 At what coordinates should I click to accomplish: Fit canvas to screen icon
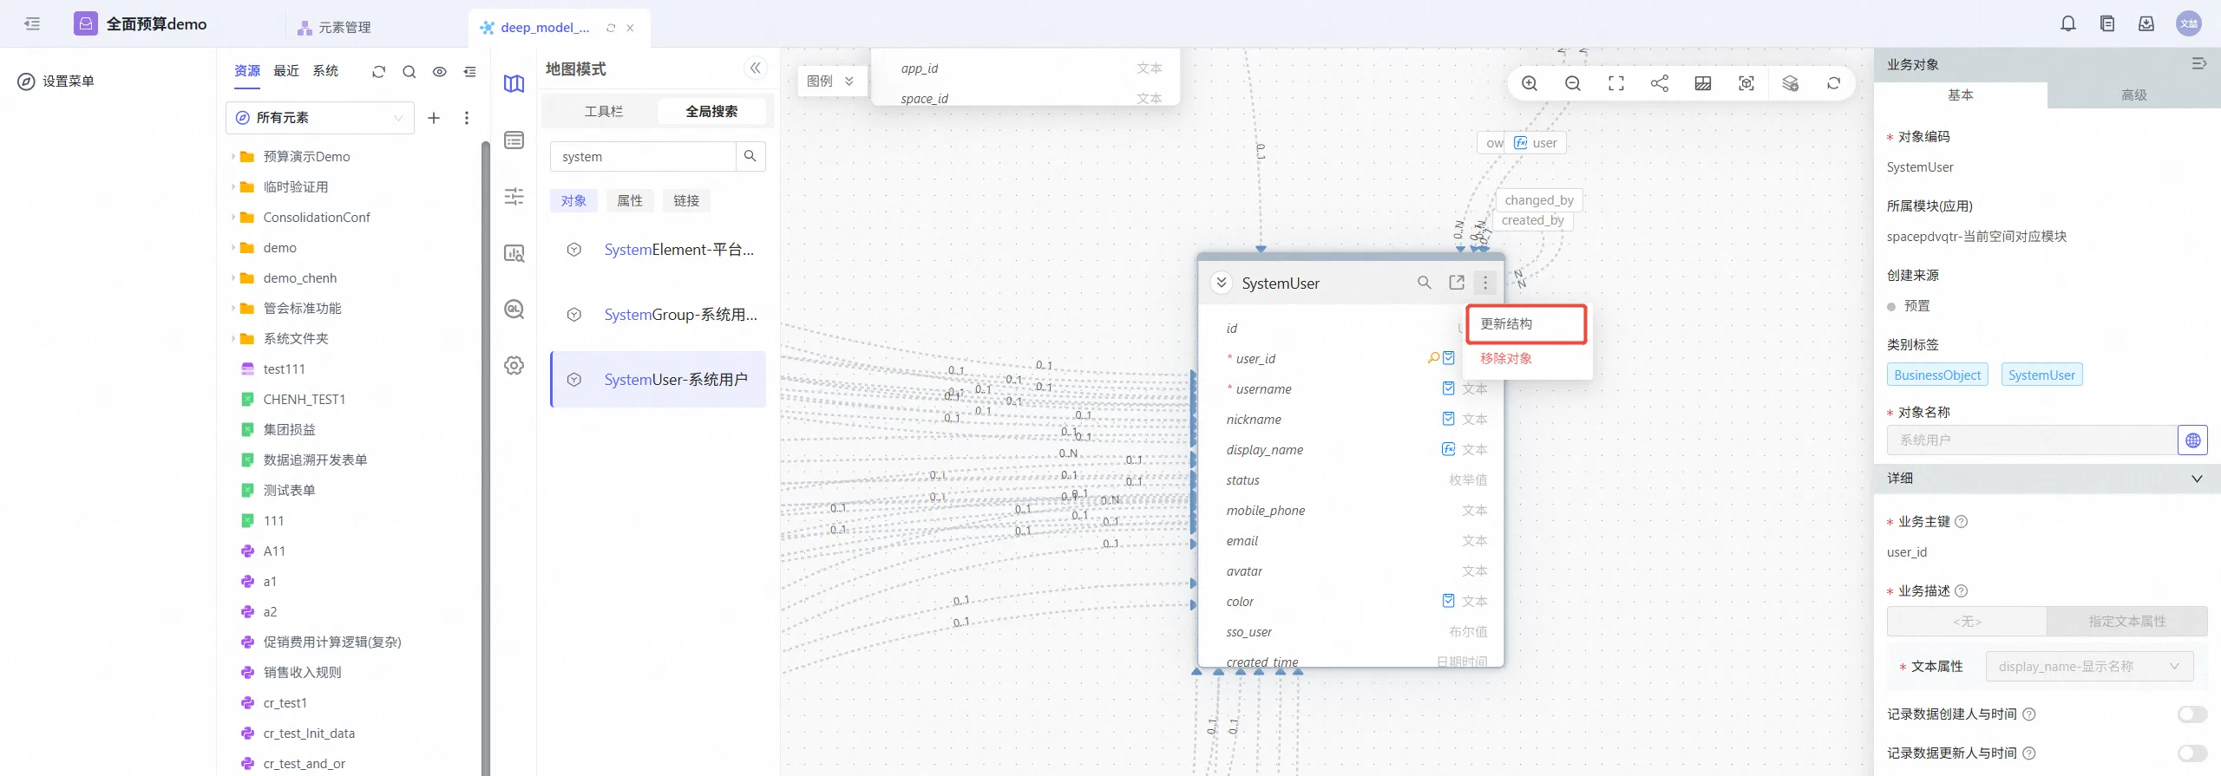pyautogui.click(x=1616, y=83)
